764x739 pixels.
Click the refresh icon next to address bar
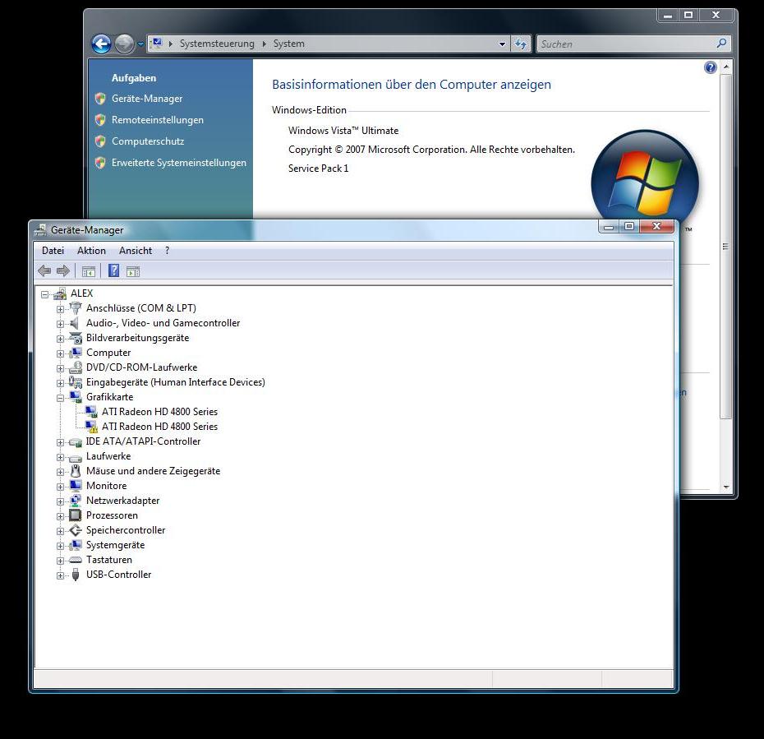520,44
